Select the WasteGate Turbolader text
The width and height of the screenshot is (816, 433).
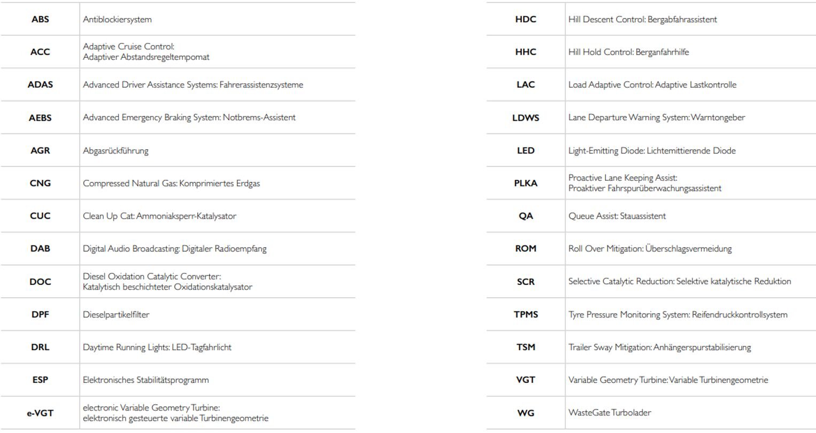[x=610, y=413]
